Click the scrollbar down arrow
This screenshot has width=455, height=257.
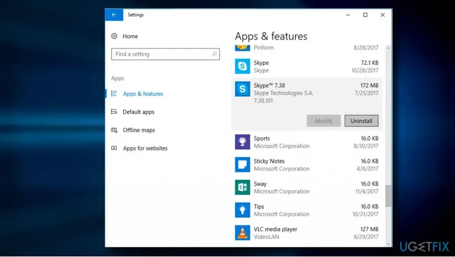(x=389, y=244)
